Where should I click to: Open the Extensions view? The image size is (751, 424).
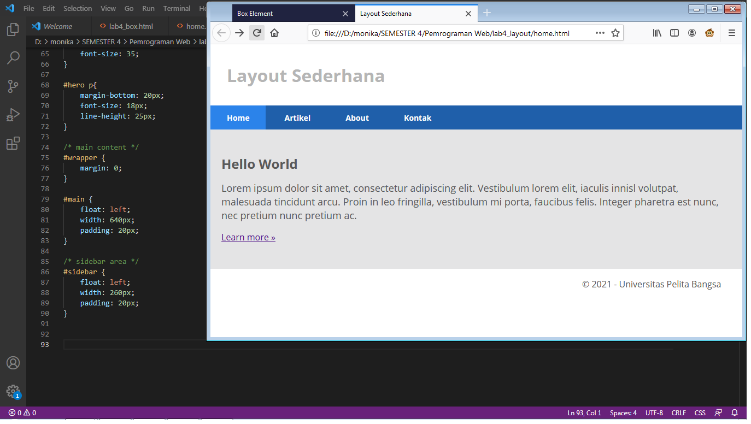click(x=13, y=143)
